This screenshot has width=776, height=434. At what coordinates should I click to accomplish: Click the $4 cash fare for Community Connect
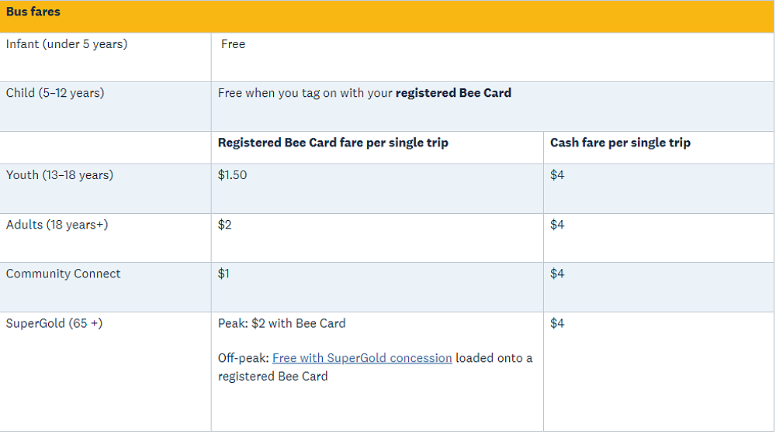pyautogui.click(x=557, y=274)
